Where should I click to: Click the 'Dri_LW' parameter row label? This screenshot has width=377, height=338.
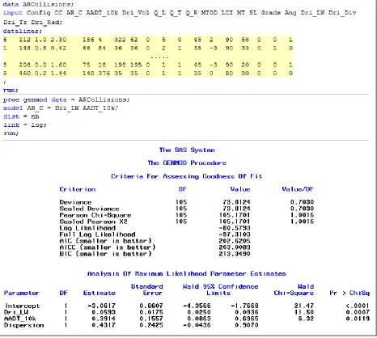pos(16,312)
